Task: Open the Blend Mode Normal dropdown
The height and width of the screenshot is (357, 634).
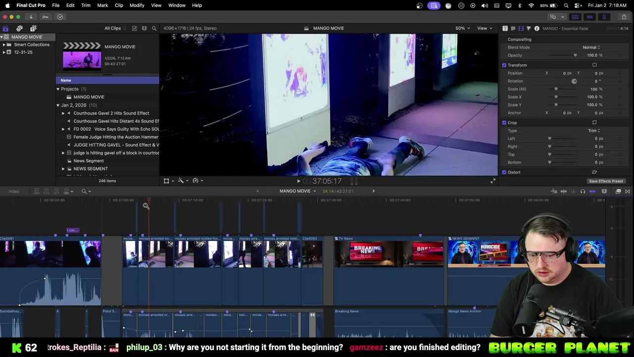Action: 591,47
